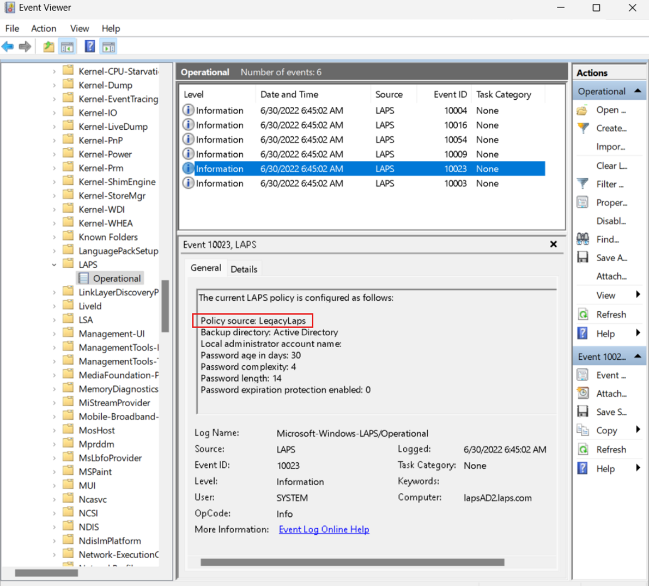Open the Event Log Online Help link

point(324,530)
